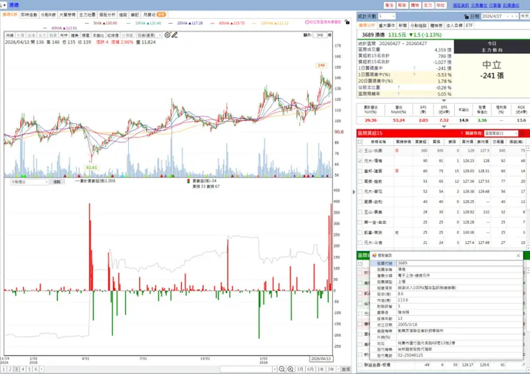
Task: Click the 查價 button at bottom
Action: pyautogui.click(x=345, y=369)
